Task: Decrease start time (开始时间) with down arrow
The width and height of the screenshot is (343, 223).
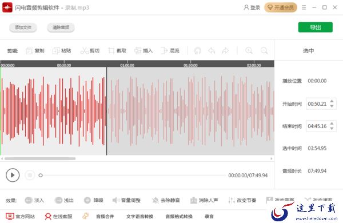Action: tap(332, 106)
